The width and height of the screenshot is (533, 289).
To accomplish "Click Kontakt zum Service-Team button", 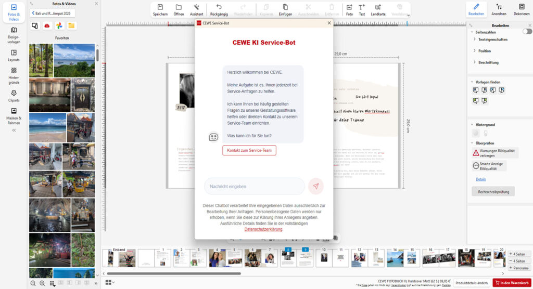I will click(249, 150).
